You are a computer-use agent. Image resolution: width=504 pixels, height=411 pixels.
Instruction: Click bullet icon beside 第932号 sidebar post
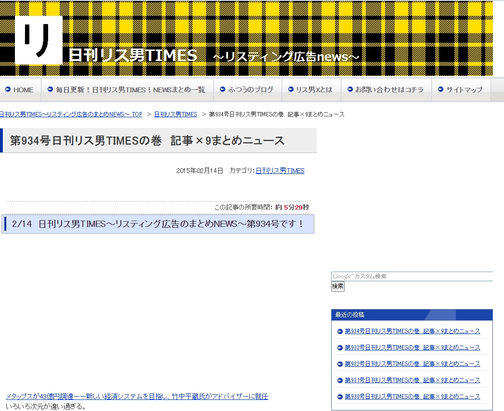(340, 364)
